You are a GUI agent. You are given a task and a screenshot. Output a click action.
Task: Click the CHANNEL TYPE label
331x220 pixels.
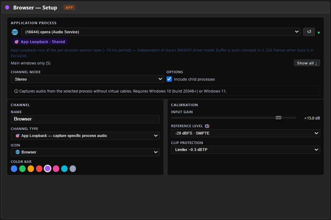pos(24,129)
